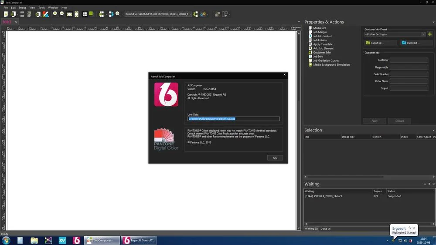Collapse the Properties & Actions panel arrow
This screenshot has width=436, height=245.
pyautogui.click(x=433, y=22)
